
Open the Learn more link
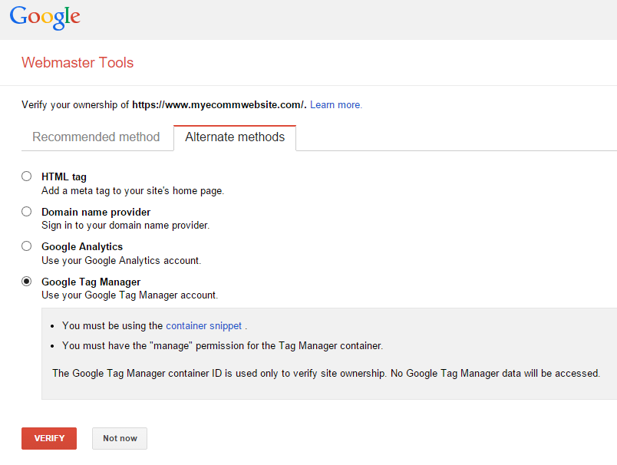coord(336,105)
